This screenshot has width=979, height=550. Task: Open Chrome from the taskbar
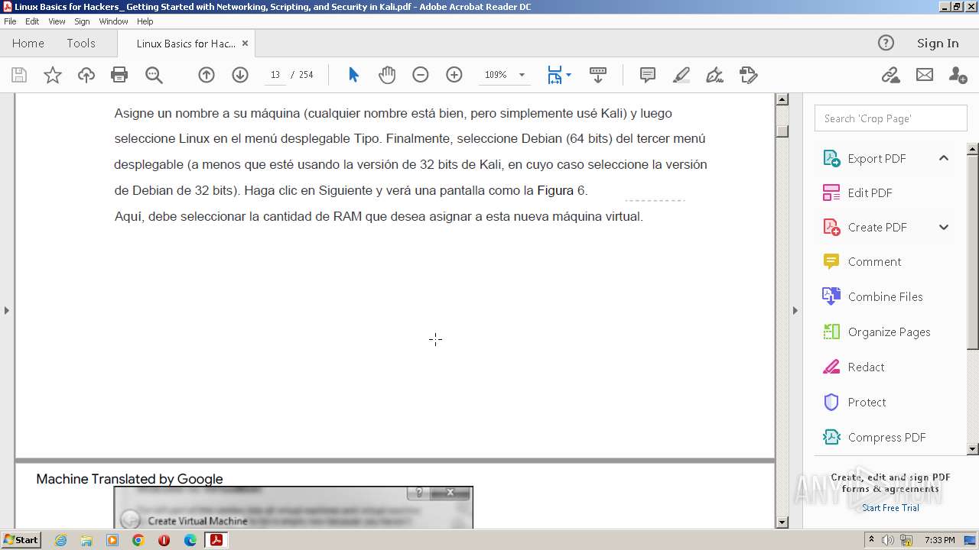tap(138, 540)
